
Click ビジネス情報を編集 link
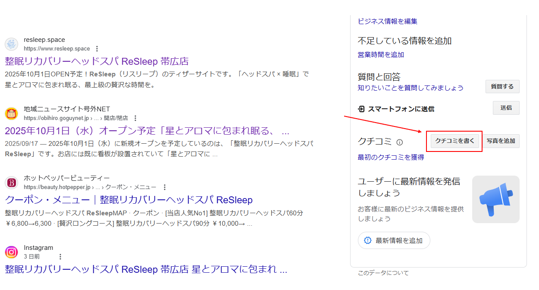(x=387, y=21)
